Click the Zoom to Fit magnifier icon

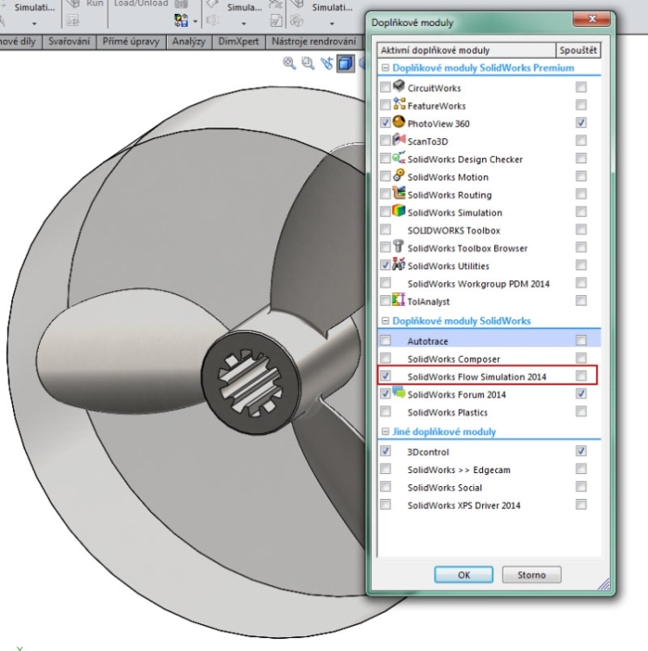[x=289, y=63]
